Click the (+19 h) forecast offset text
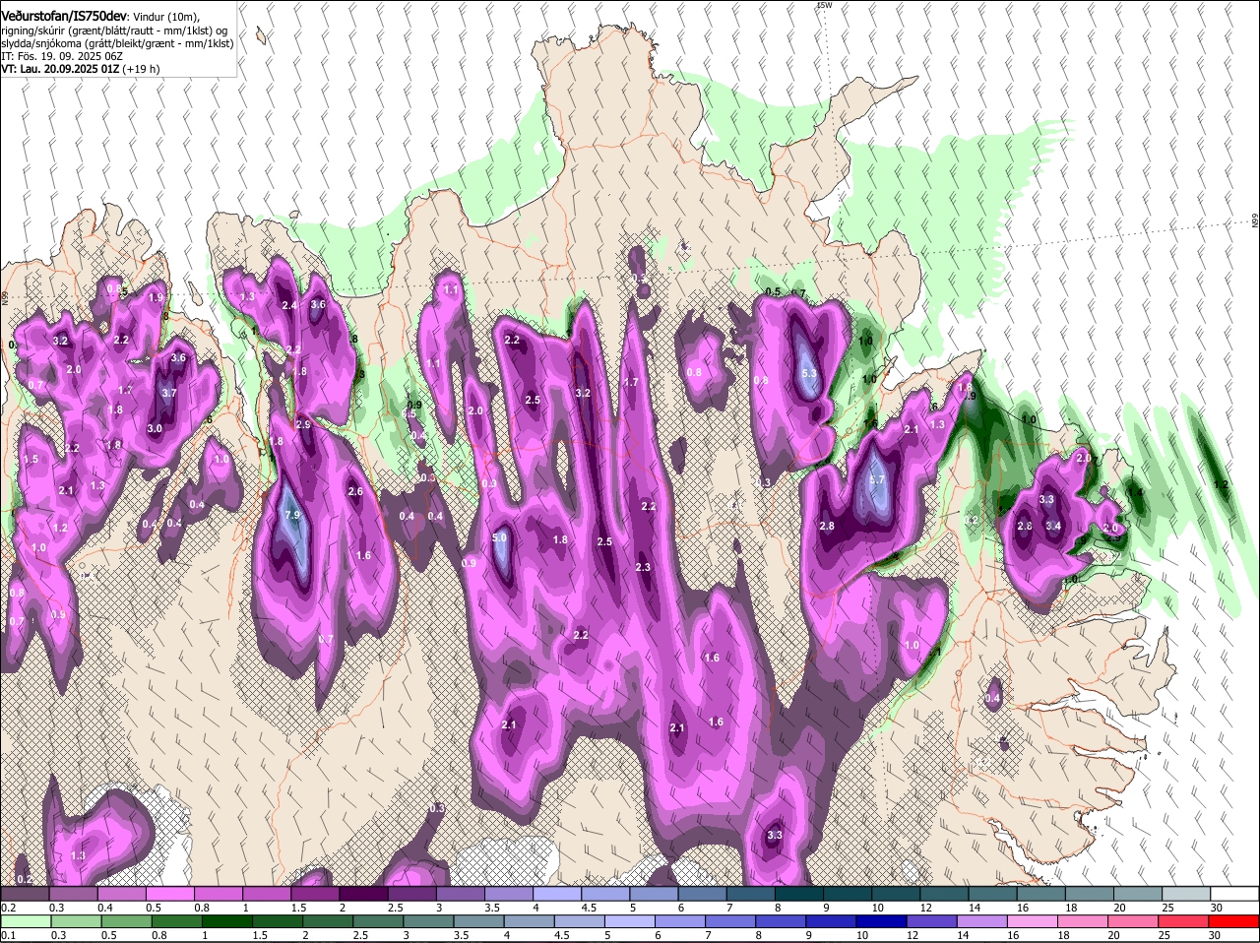 tap(142, 69)
